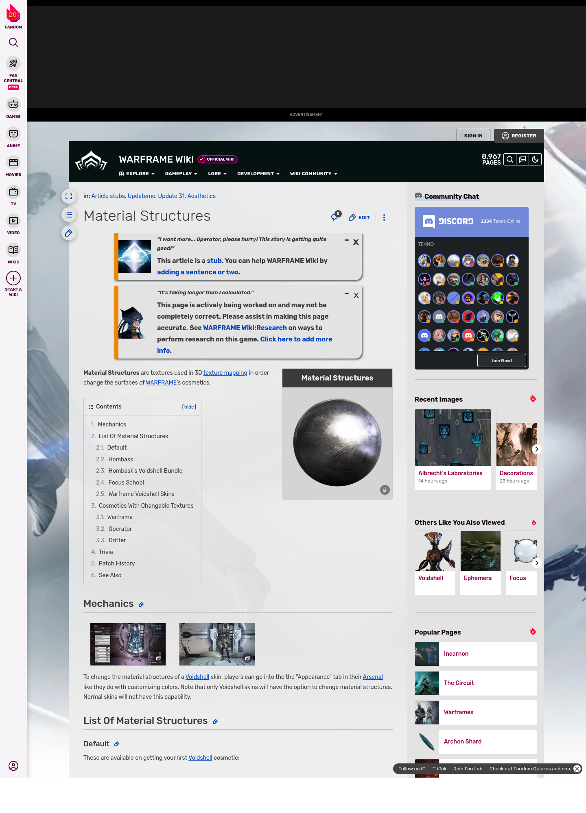Open first Mechanics arsenal screenshot thumbnail
This screenshot has height=813, width=586.
point(128,644)
